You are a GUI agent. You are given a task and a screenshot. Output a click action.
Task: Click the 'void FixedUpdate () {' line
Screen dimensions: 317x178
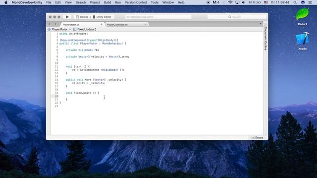(x=83, y=93)
